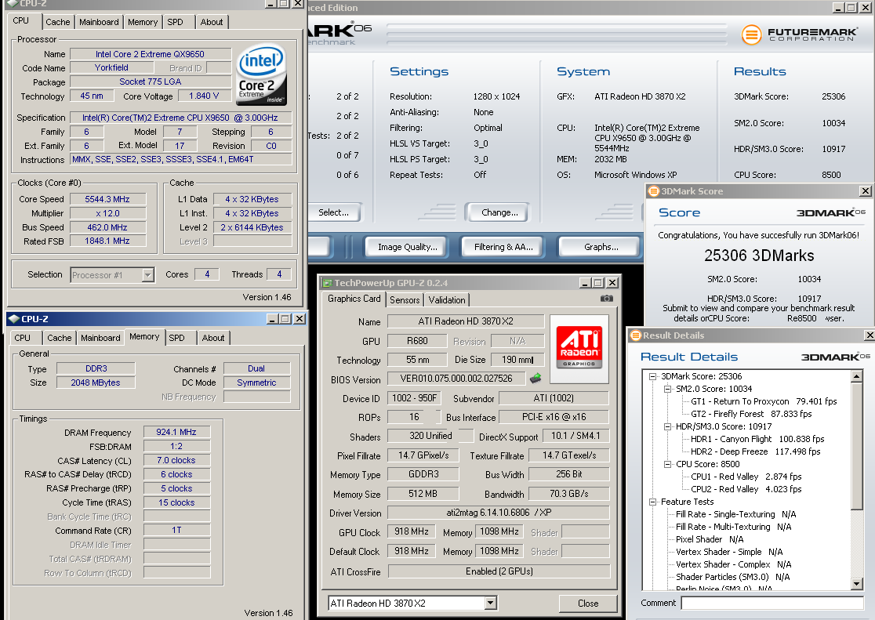Open the ATI Radeon HD 3870 X2 card dropdown
The image size is (875, 620).
coord(491,604)
